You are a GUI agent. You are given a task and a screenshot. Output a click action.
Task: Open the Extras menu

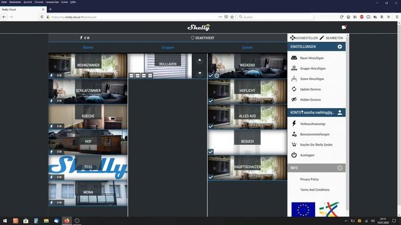(65, 2)
